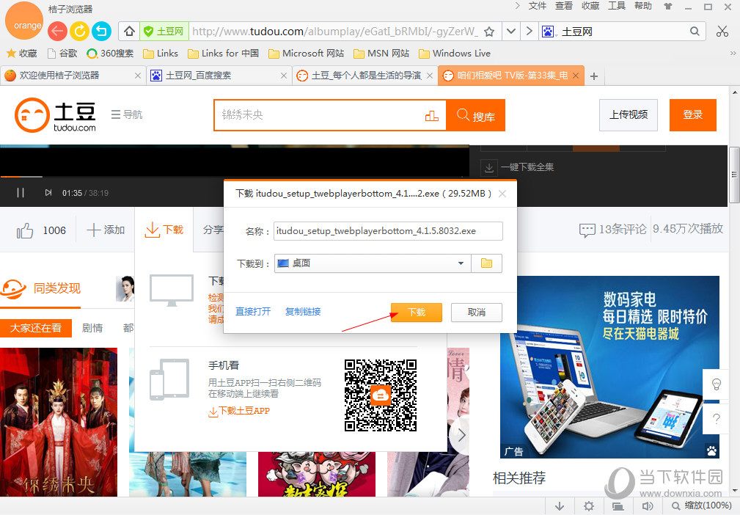Open browser settings with the gear icon
Viewport: 740px width, 515px height.
[588, 505]
